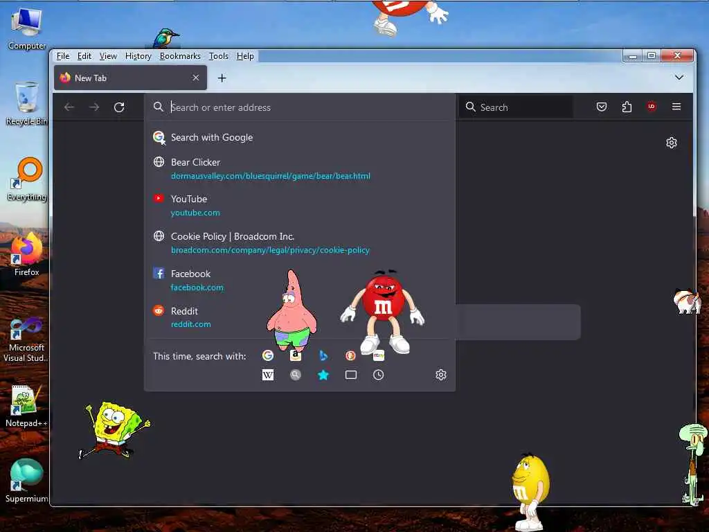
Task: Search this time with Amazon icon
Action: (x=295, y=355)
